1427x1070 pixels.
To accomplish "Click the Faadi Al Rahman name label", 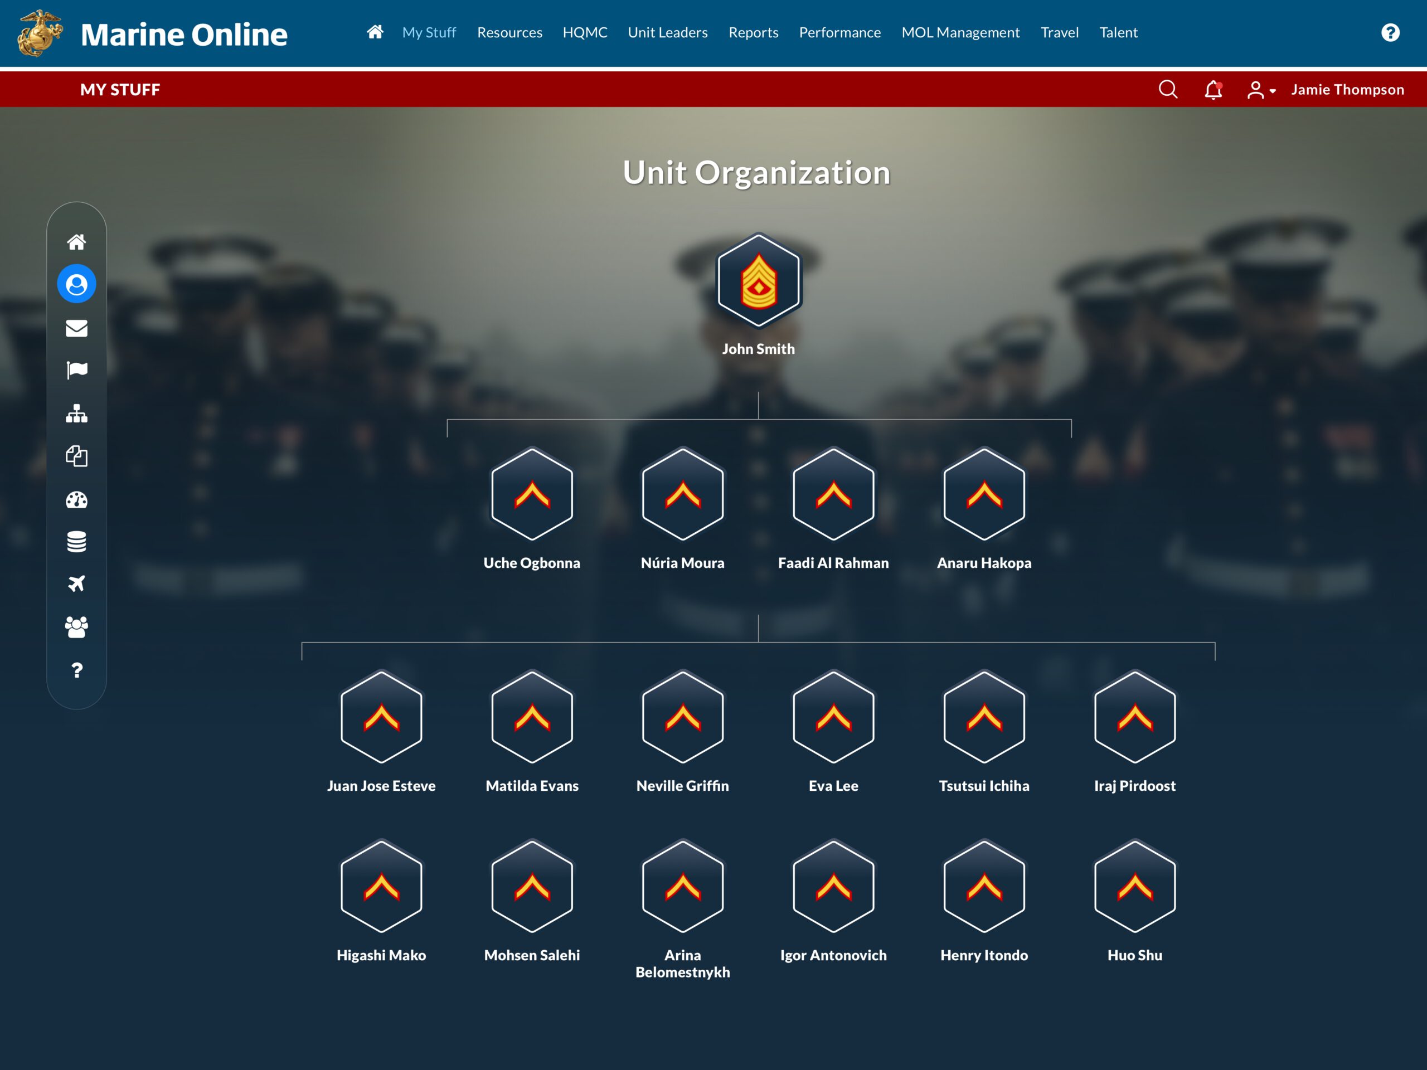I will pos(833,563).
